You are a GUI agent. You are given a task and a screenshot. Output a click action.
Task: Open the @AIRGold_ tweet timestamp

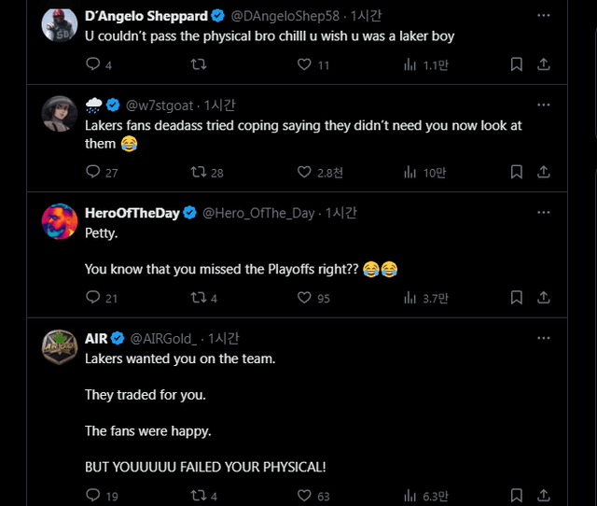pyautogui.click(x=224, y=338)
